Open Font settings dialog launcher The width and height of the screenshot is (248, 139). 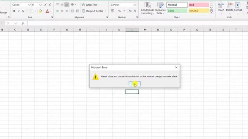pyautogui.click(x=52, y=17)
